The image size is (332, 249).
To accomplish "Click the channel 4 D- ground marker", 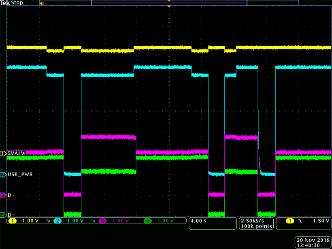I will 3,215.
